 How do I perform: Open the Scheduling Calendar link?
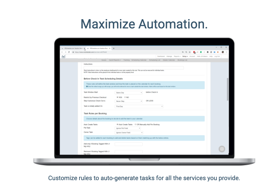(x=139, y=60)
